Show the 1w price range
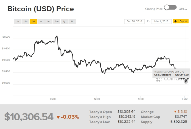 tap(41, 21)
